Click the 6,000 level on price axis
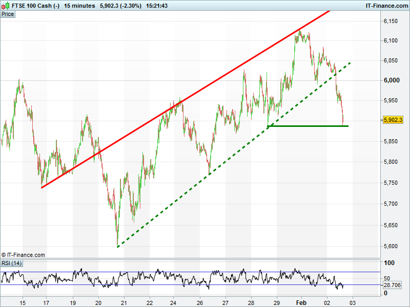This screenshot has width=410, height=307. (x=392, y=80)
